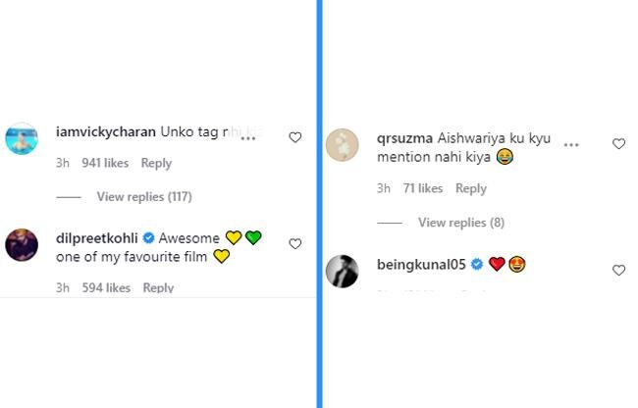This screenshot has height=408, width=638.
Task: Open qrsuzma's profile avatar
Action: click(x=343, y=145)
